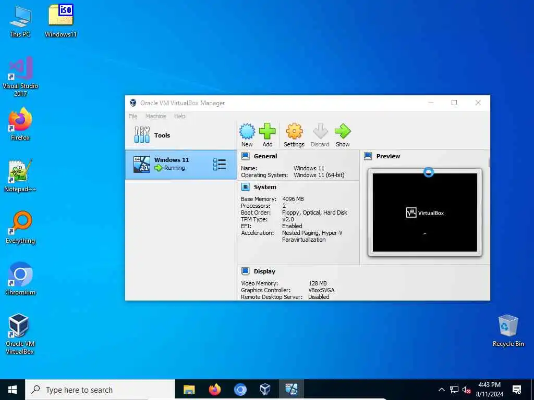Open the Machine menu
Screen dimensions: 534x400
156,116
